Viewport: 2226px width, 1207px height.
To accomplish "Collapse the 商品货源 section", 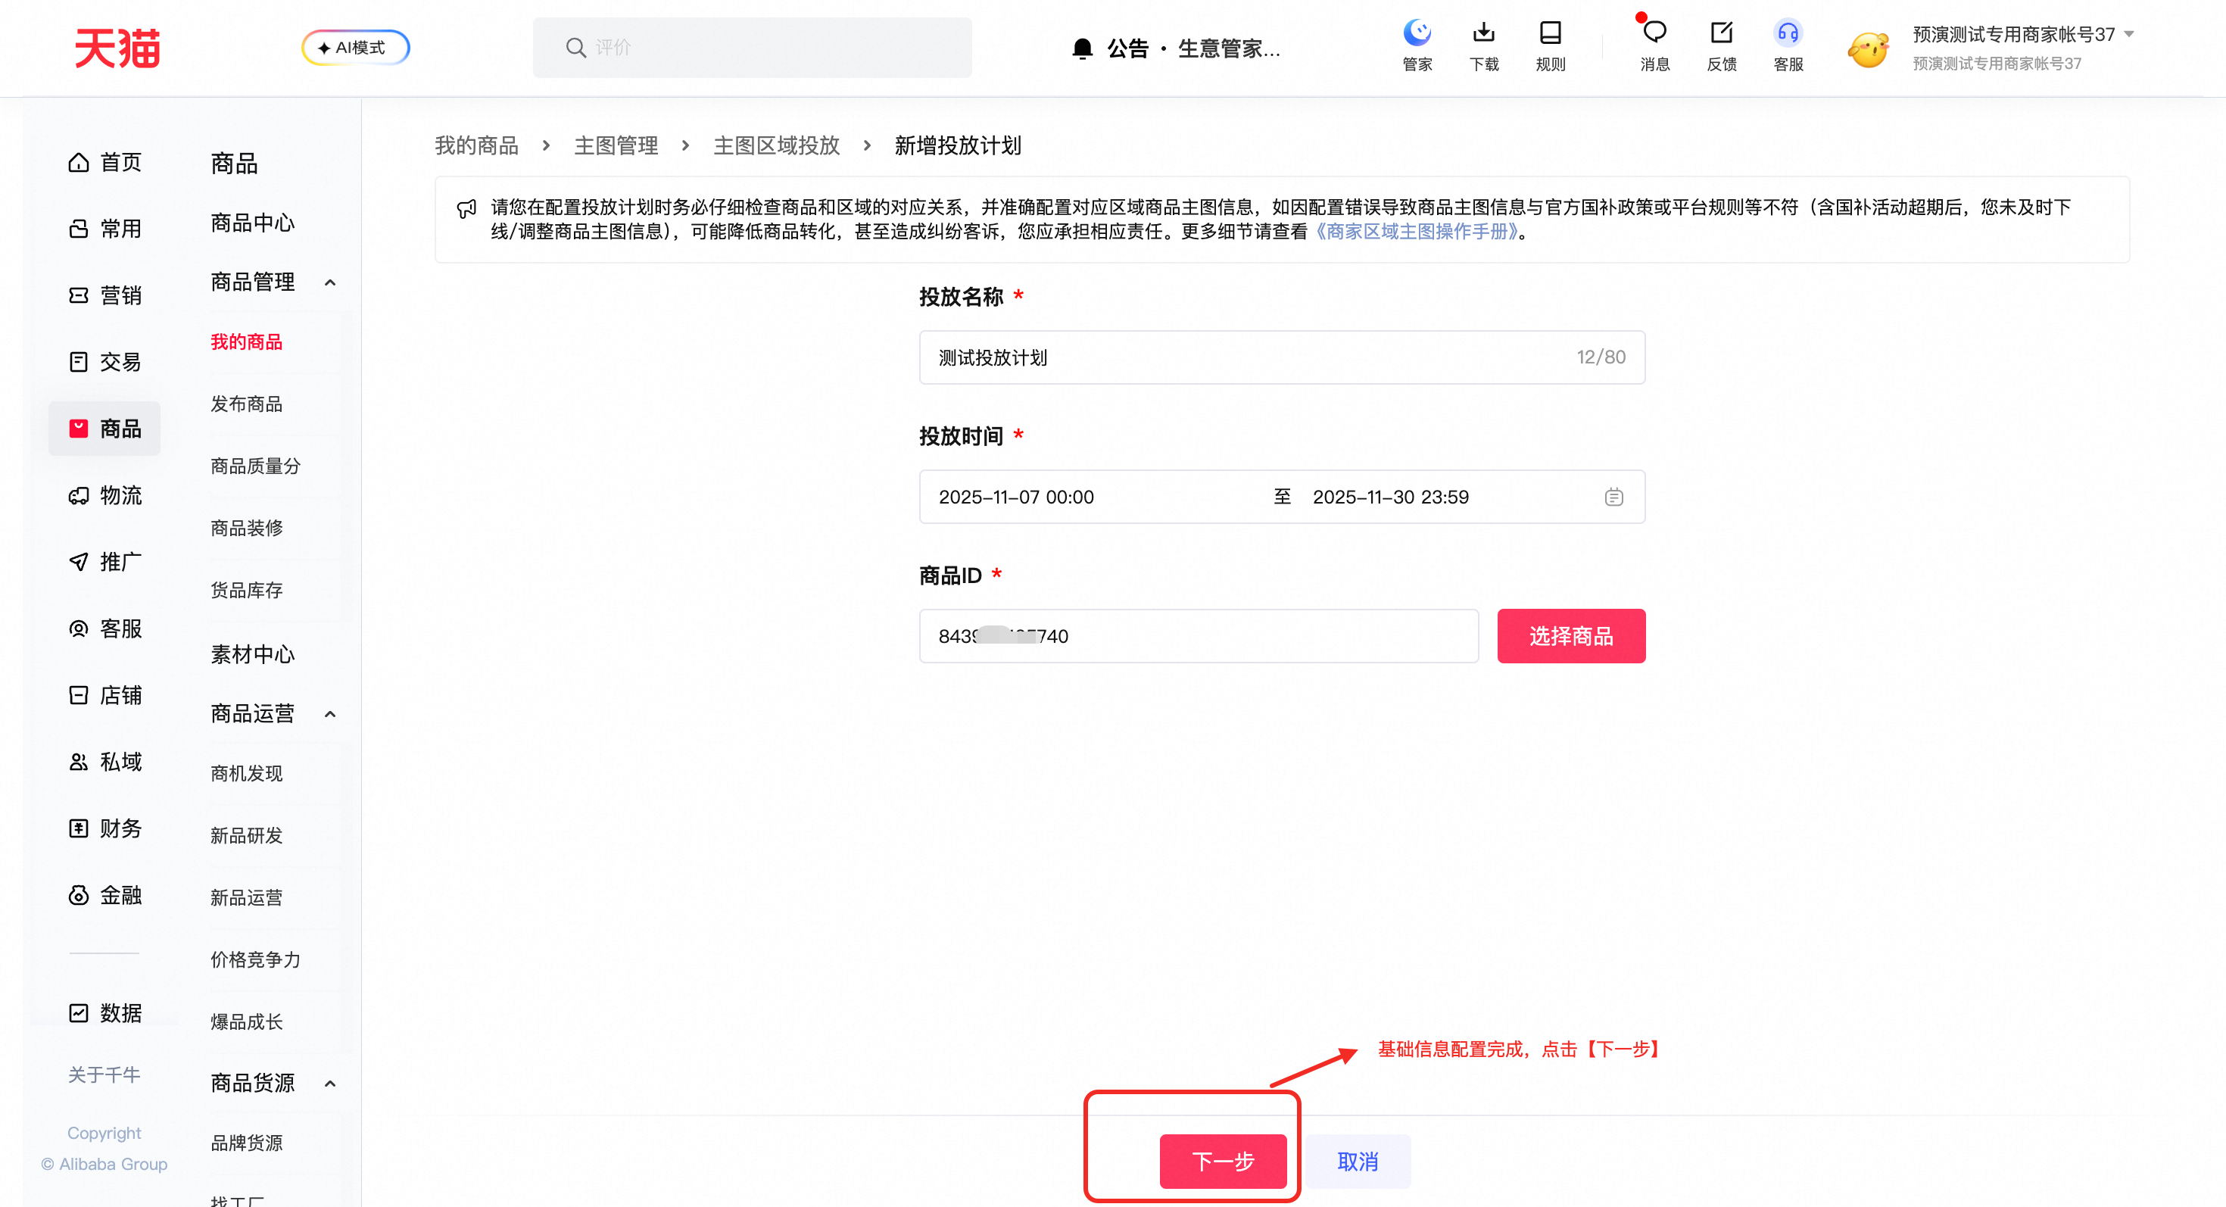I will tap(329, 1084).
